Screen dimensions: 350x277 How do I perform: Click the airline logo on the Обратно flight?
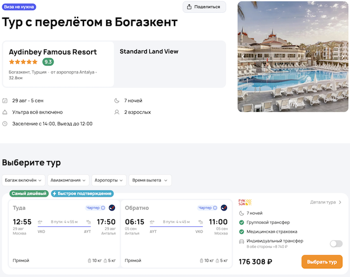225,208
